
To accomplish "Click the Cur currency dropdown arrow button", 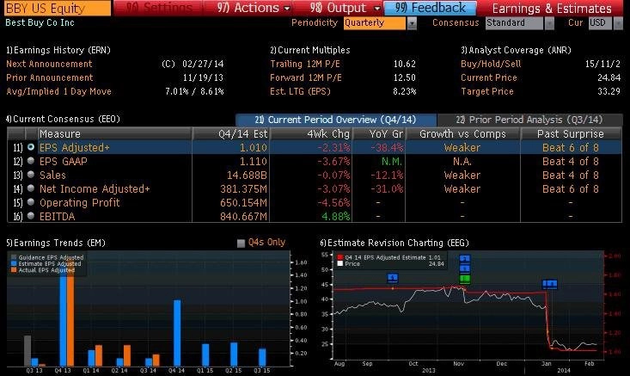I will click(618, 23).
